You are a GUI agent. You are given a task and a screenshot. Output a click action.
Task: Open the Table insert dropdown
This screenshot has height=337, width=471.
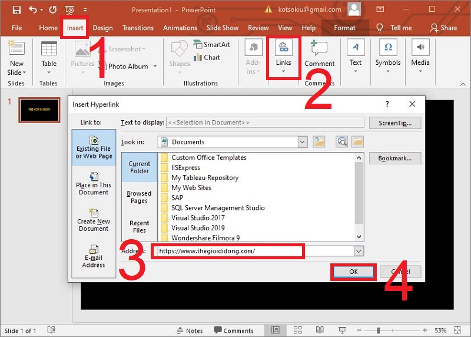[49, 58]
